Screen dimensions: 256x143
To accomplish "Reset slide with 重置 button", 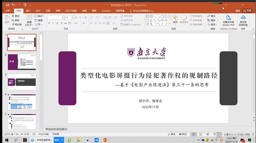I will (x=38, y=20).
